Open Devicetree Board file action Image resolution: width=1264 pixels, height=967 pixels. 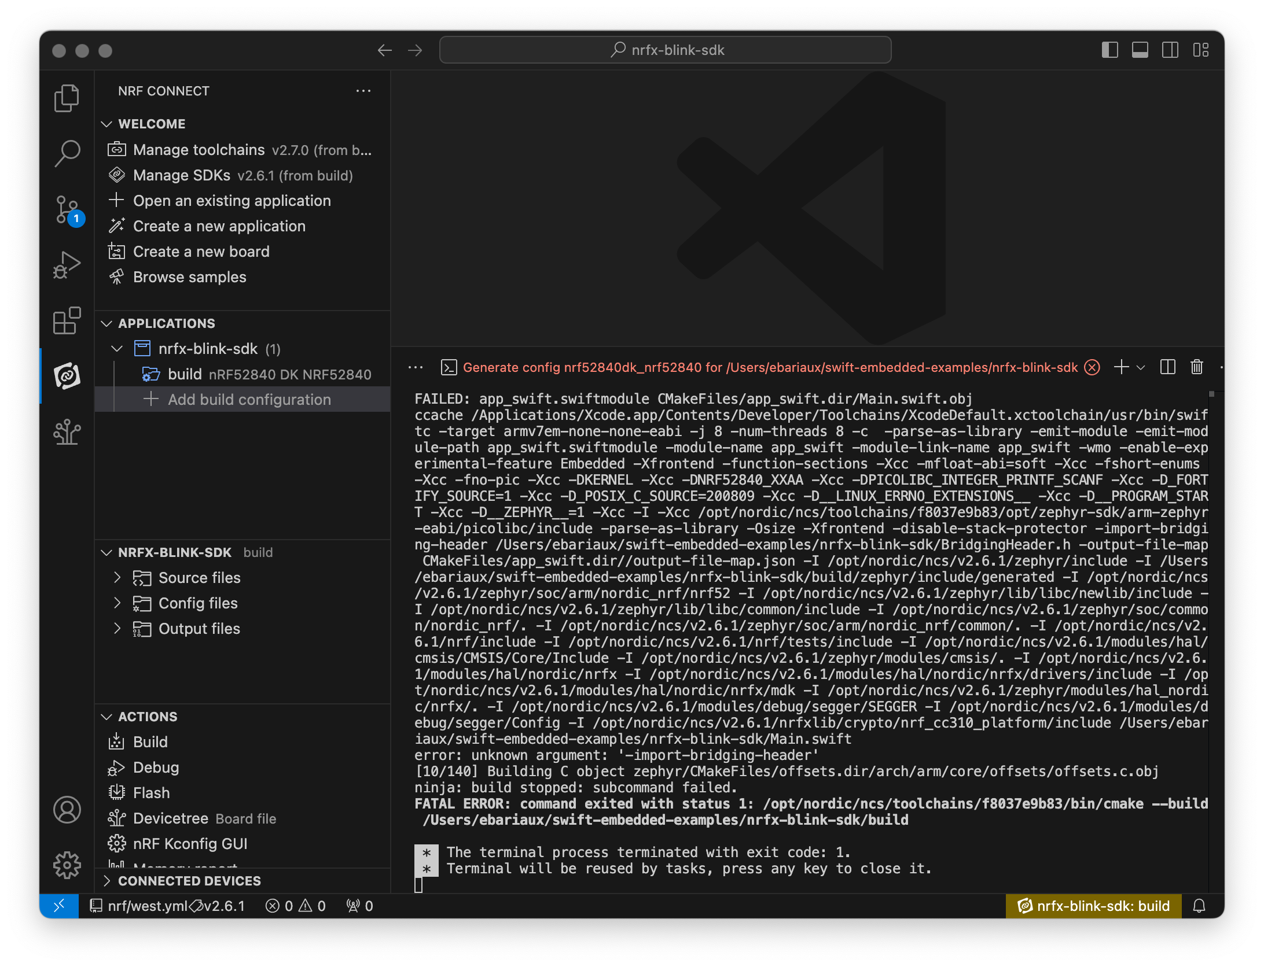coord(242,818)
